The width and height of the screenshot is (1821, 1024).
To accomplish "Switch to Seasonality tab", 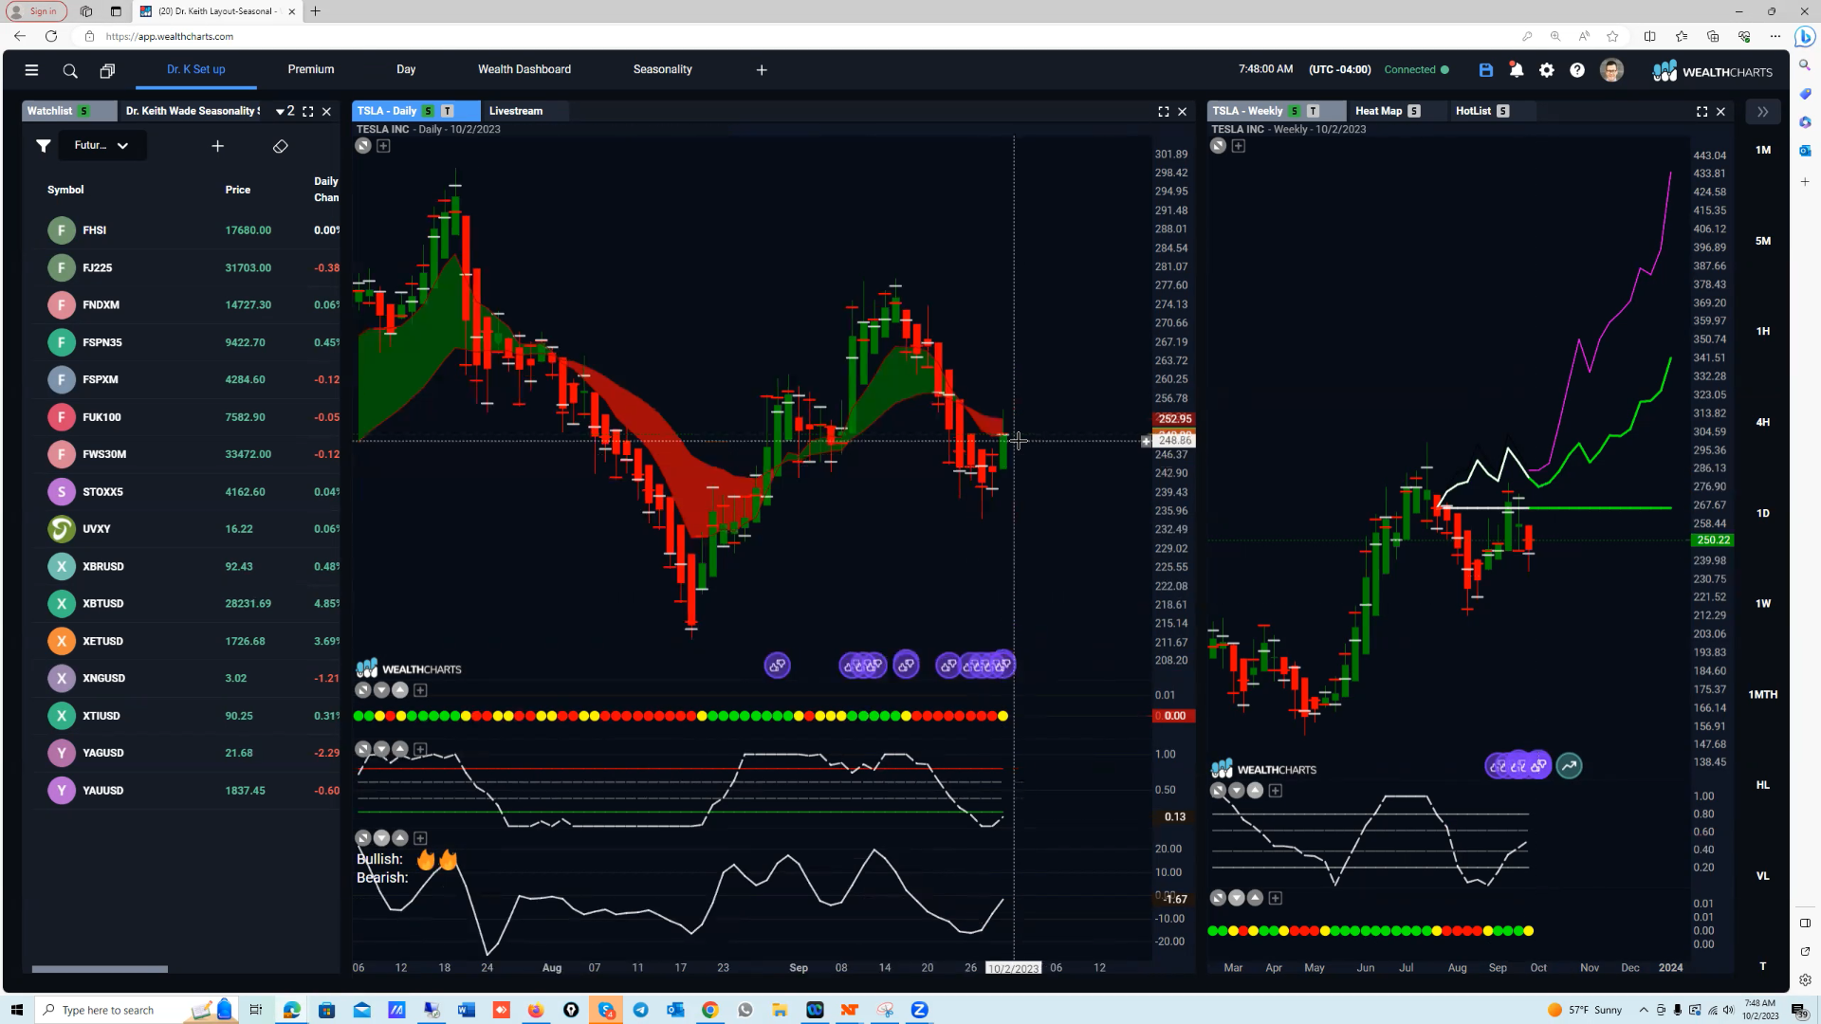I will [x=663, y=69].
